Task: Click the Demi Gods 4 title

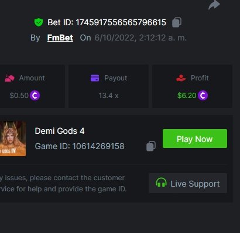Action: [x=60, y=131]
